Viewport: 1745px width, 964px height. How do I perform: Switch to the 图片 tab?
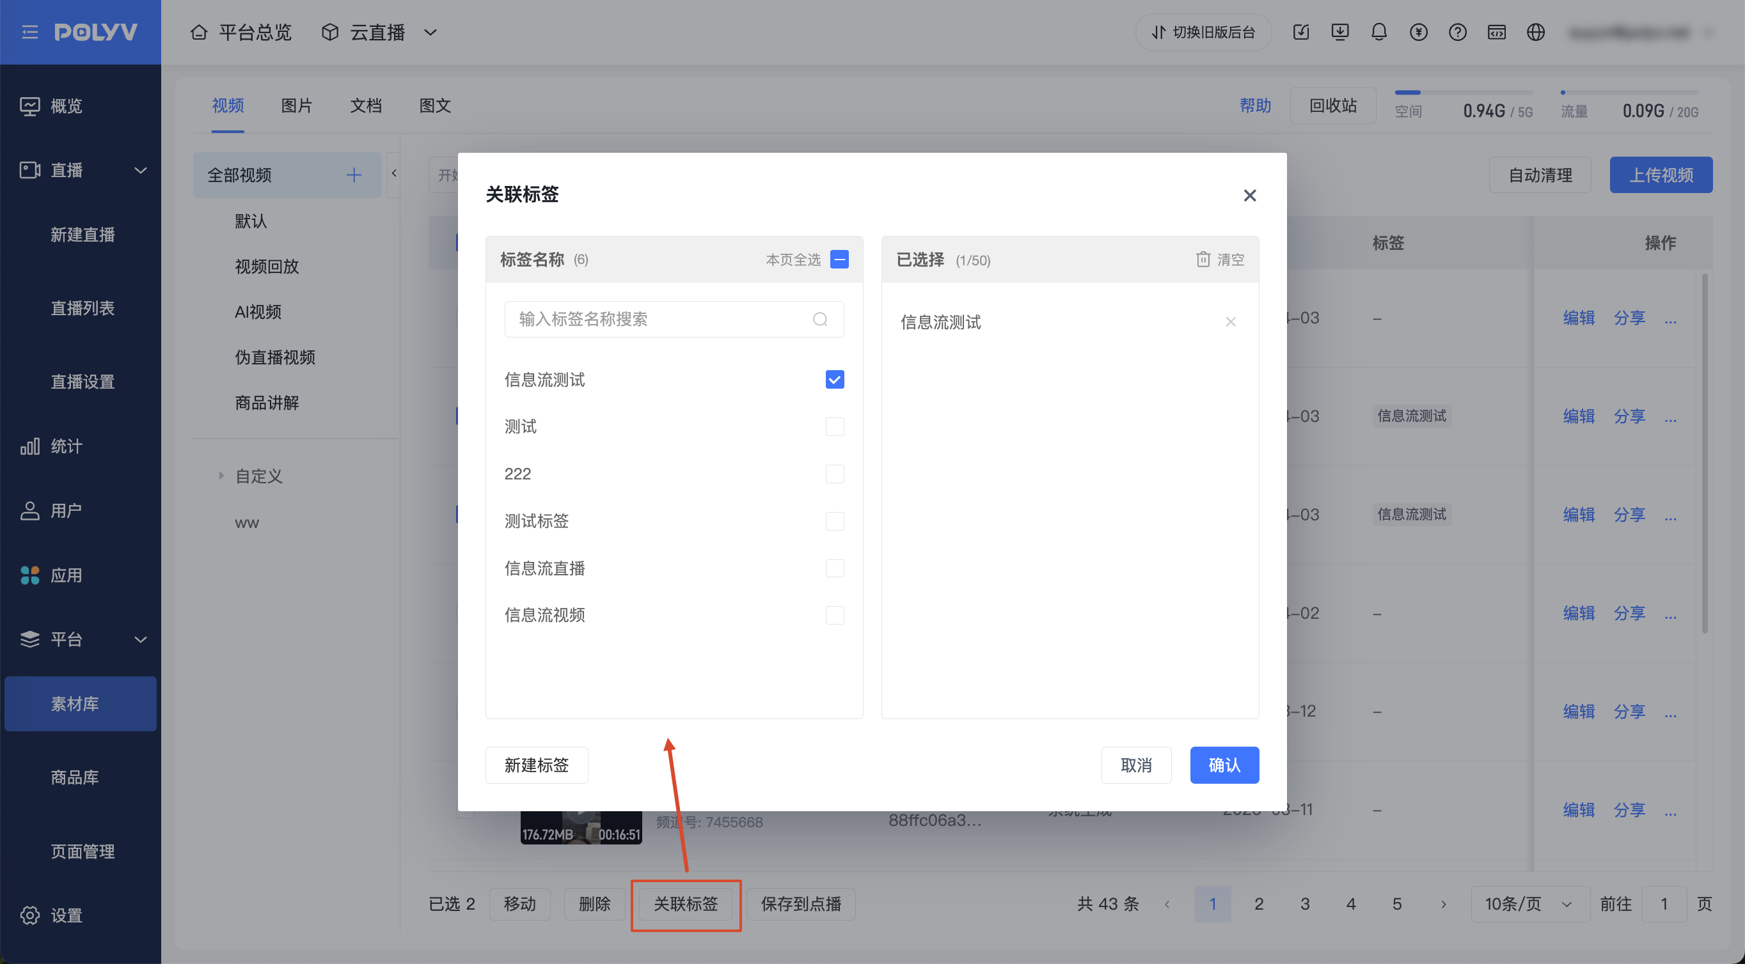coord(297,105)
